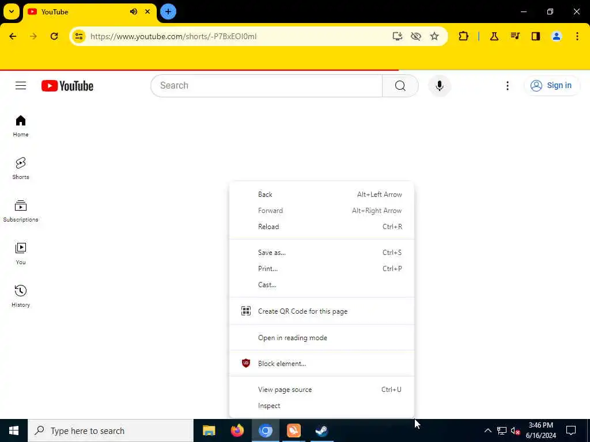This screenshot has width=590, height=442.
Task: Open the Extensions puzzle icon
Action: [x=464, y=36]
